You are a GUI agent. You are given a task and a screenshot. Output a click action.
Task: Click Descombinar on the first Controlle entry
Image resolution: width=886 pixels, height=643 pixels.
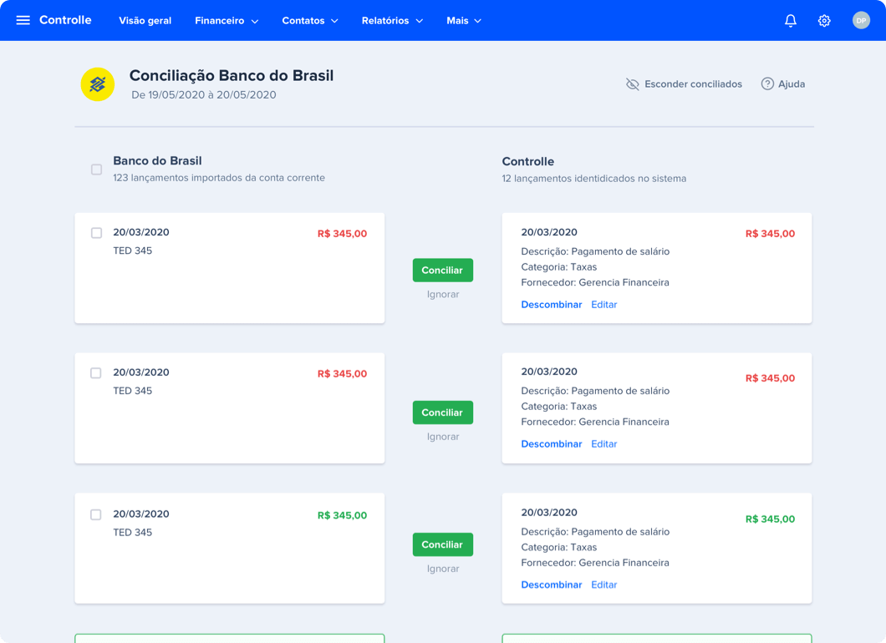552,304
